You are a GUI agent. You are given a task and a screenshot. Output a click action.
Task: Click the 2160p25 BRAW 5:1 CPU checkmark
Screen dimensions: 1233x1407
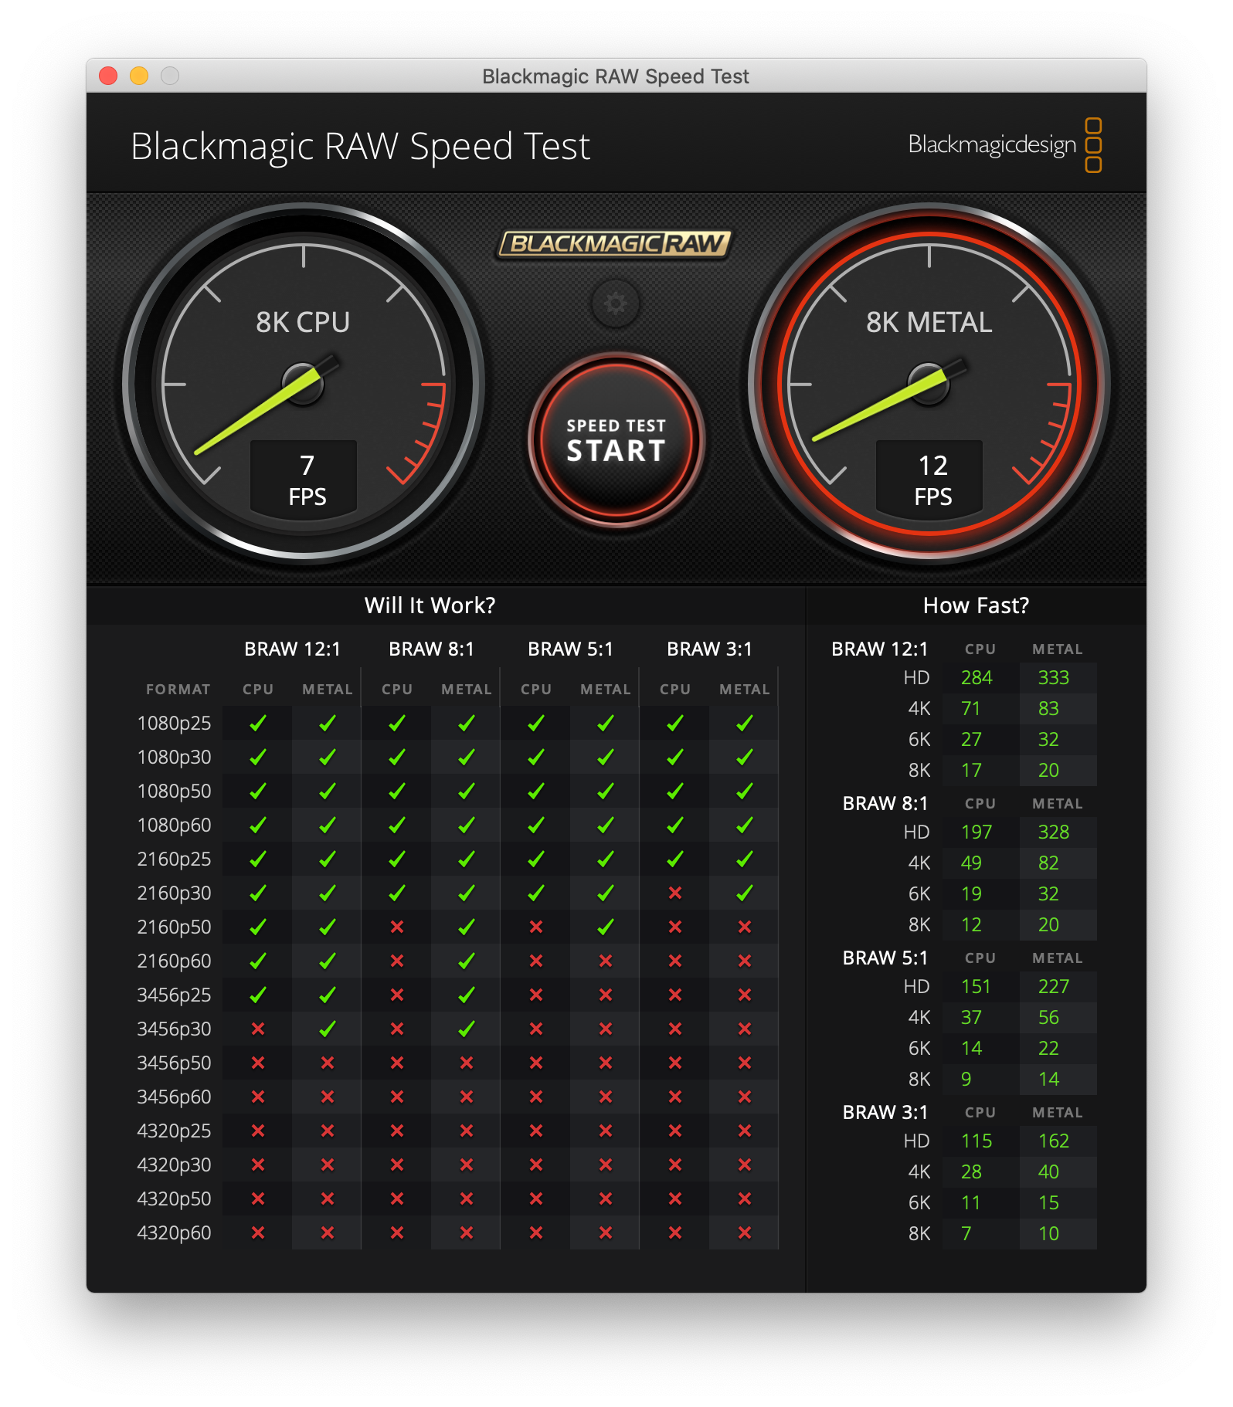(x=536, y=859)
